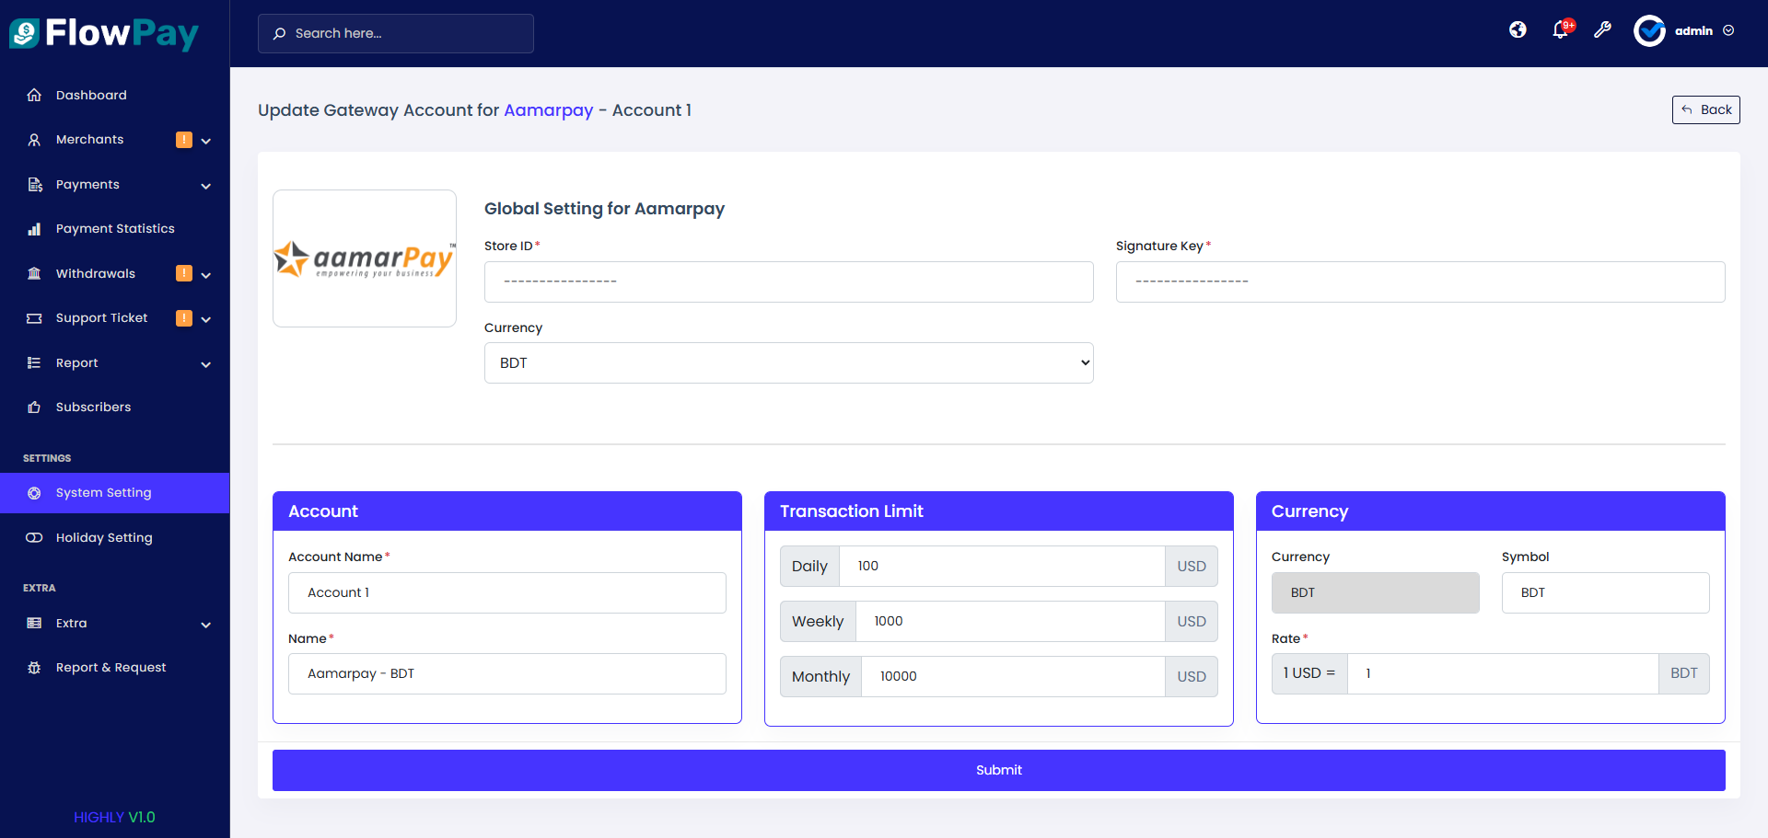Click the Withdrawals orange alert badge
The height and width of the screenshot is (838, 1768).
(184, 273)
